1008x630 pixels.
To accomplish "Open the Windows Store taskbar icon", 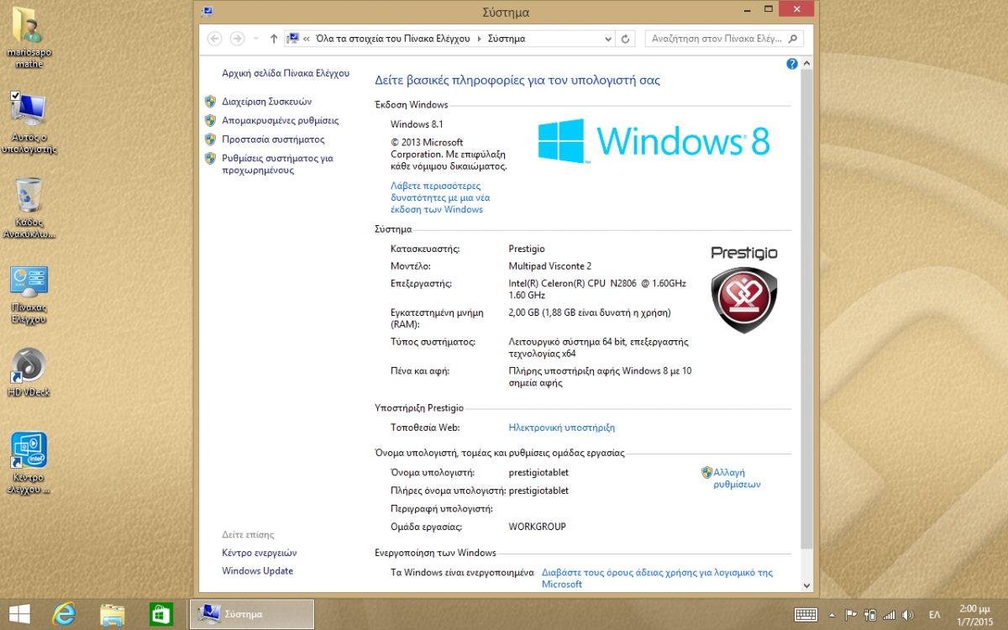I will click(x=160, y=614).
